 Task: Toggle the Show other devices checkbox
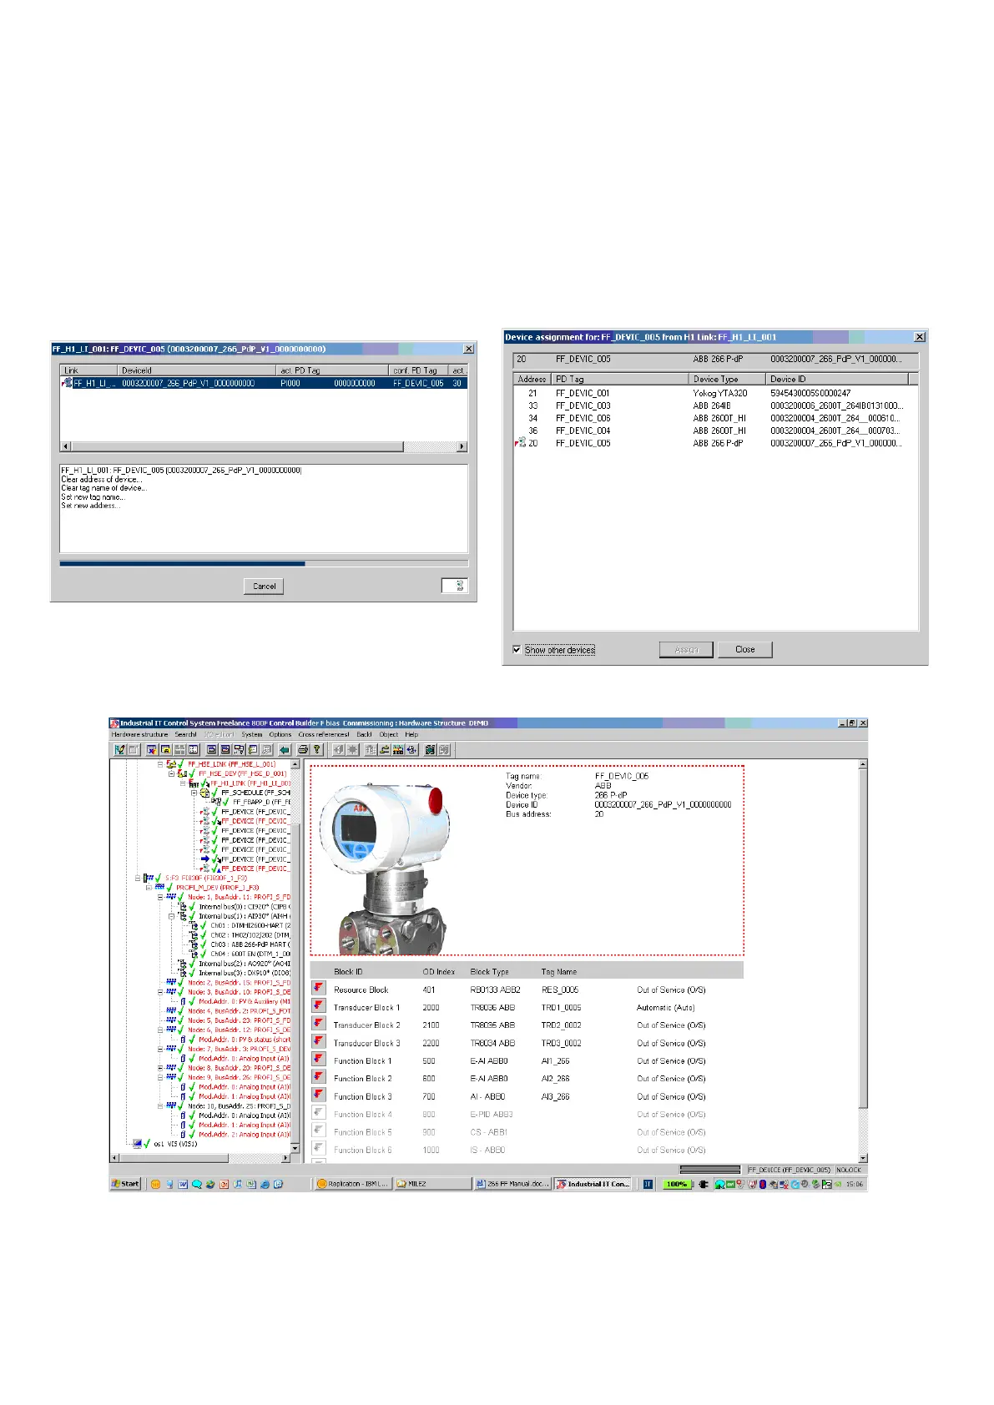click(517, 649)
